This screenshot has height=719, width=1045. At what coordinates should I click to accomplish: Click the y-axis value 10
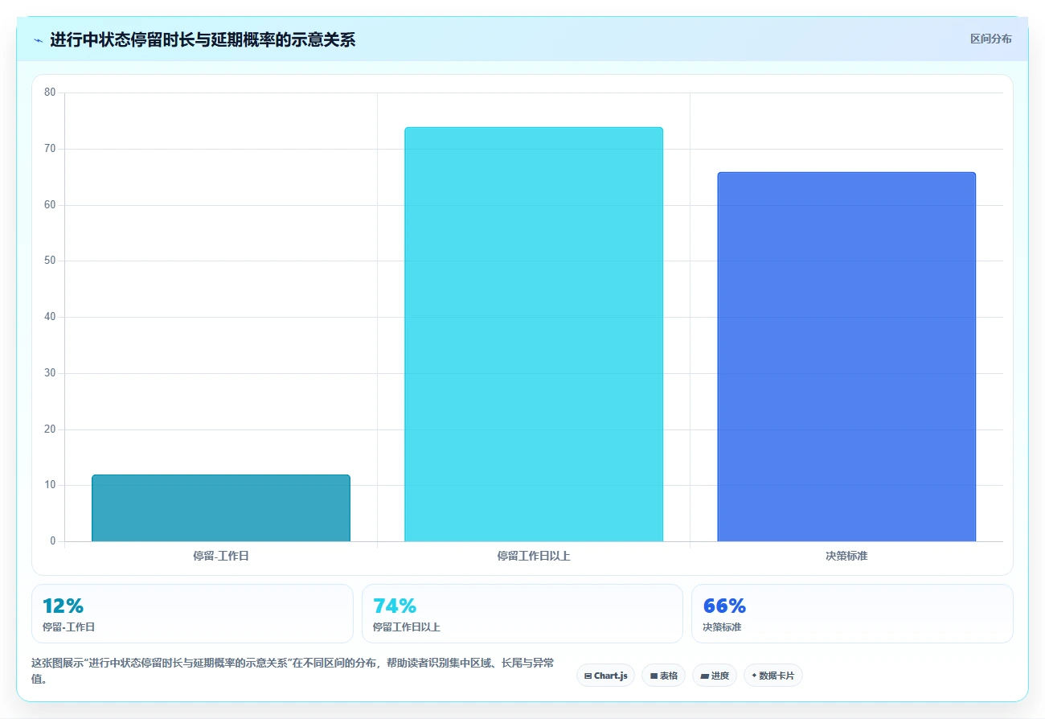[x=50, y=485]
